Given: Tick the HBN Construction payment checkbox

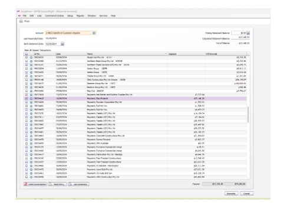Looking at the screenshot, I should [27, 177].
